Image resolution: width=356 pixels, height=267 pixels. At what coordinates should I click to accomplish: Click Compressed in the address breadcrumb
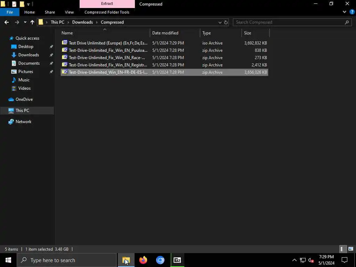(x=112, y=22)
